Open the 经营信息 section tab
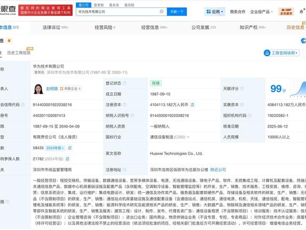306x230 pixels. (x=154, y=27)
